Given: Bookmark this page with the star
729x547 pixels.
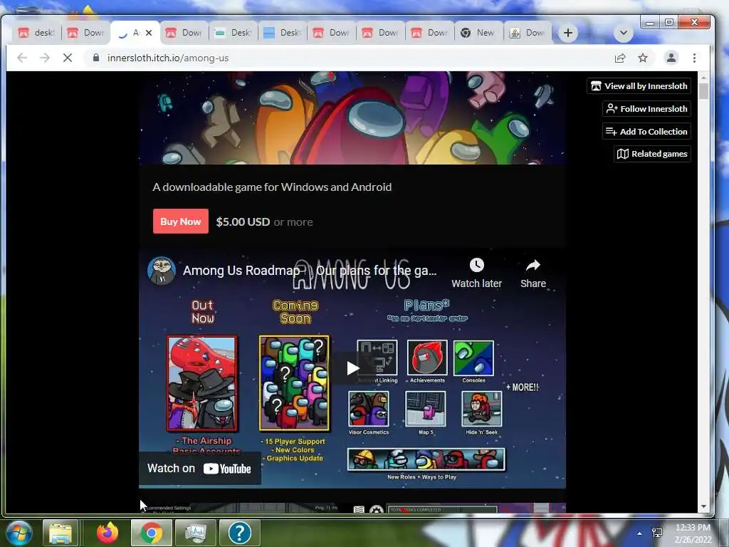Looking at the screenshot, I should pyautogui.click(x=643, y=58).
